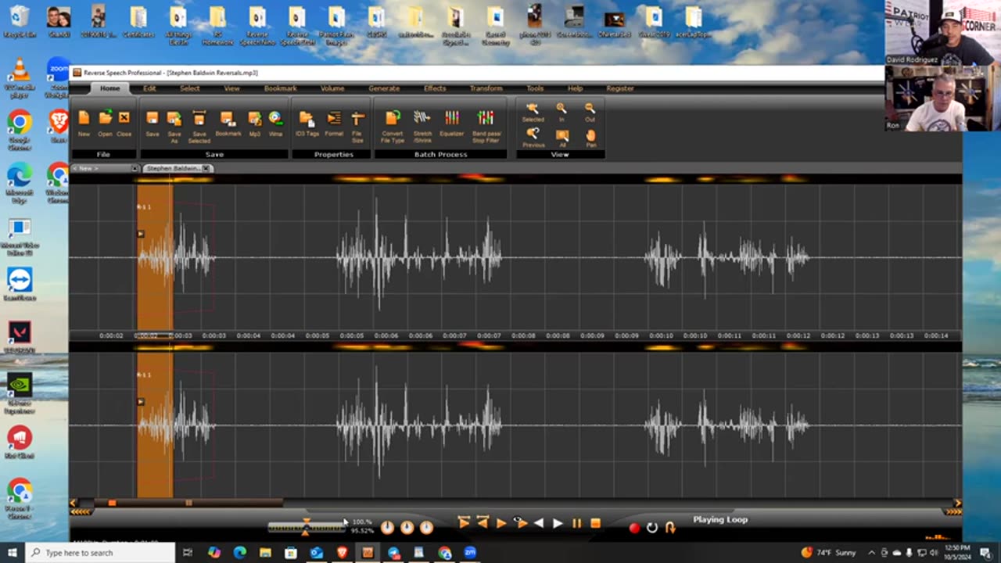Screen dimensions: 1001x563
Task: Open the Recycle Bin desktop icon
Action: [x=19, y=22]
